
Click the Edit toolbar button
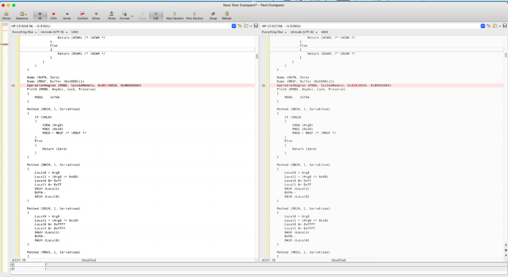[156, 15]
